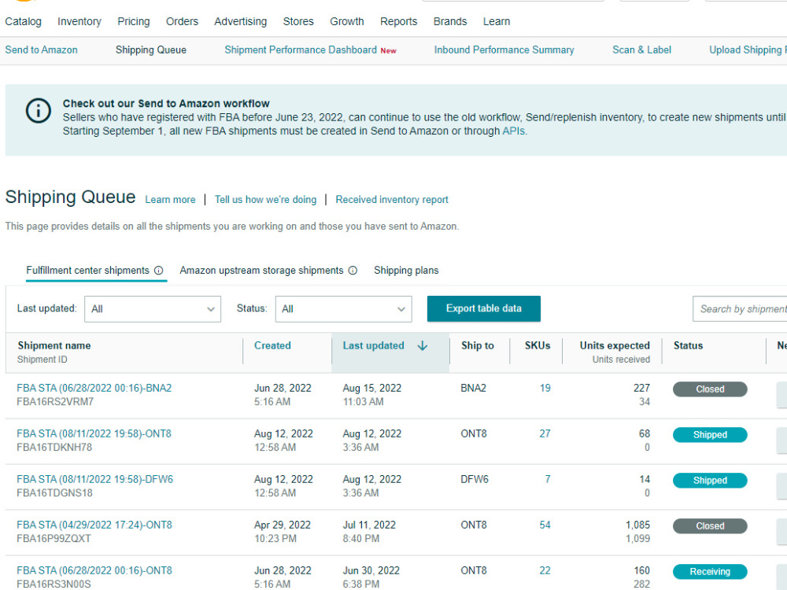
Task: Click the Ship to cell BNA2
Action: (473, 388)
